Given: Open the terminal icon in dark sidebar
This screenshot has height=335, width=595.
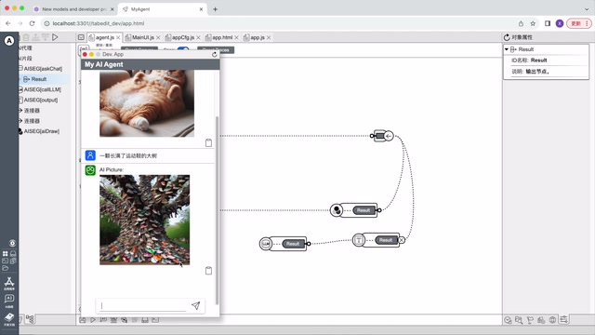Looking at the screenshot, I should [x=6, y=261].
